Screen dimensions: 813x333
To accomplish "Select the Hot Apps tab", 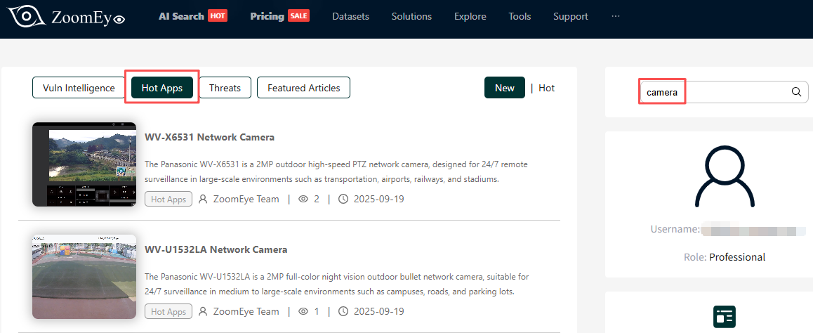I will 162,88.
